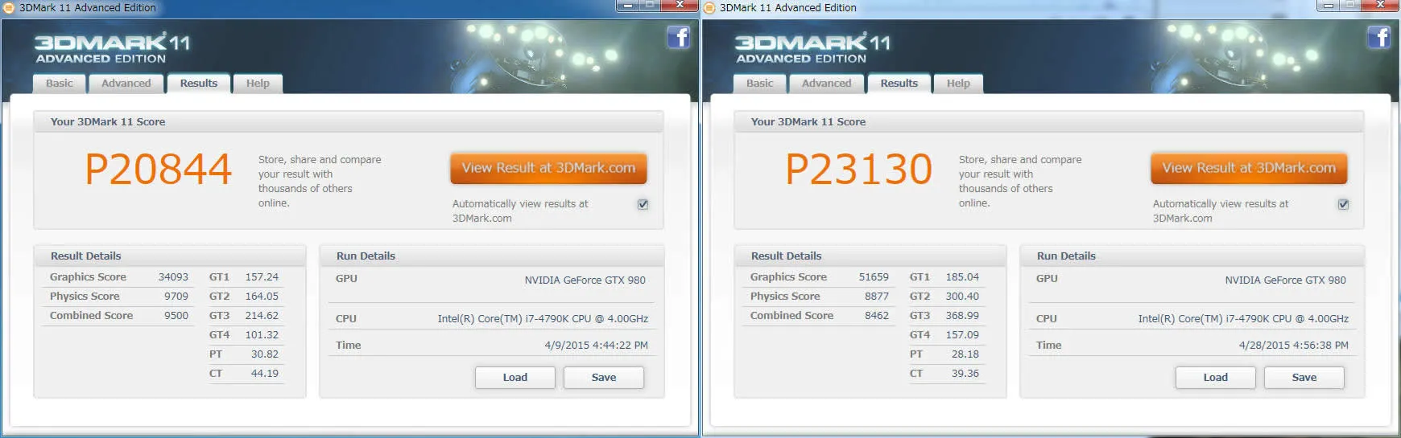
Task: Click 3DMark 11 logo in left window
Action: click(x=112, y=47)
